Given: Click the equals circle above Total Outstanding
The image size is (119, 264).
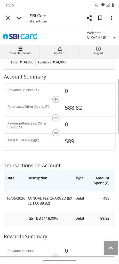Looking at the screenshot, I should click(56, 133).
